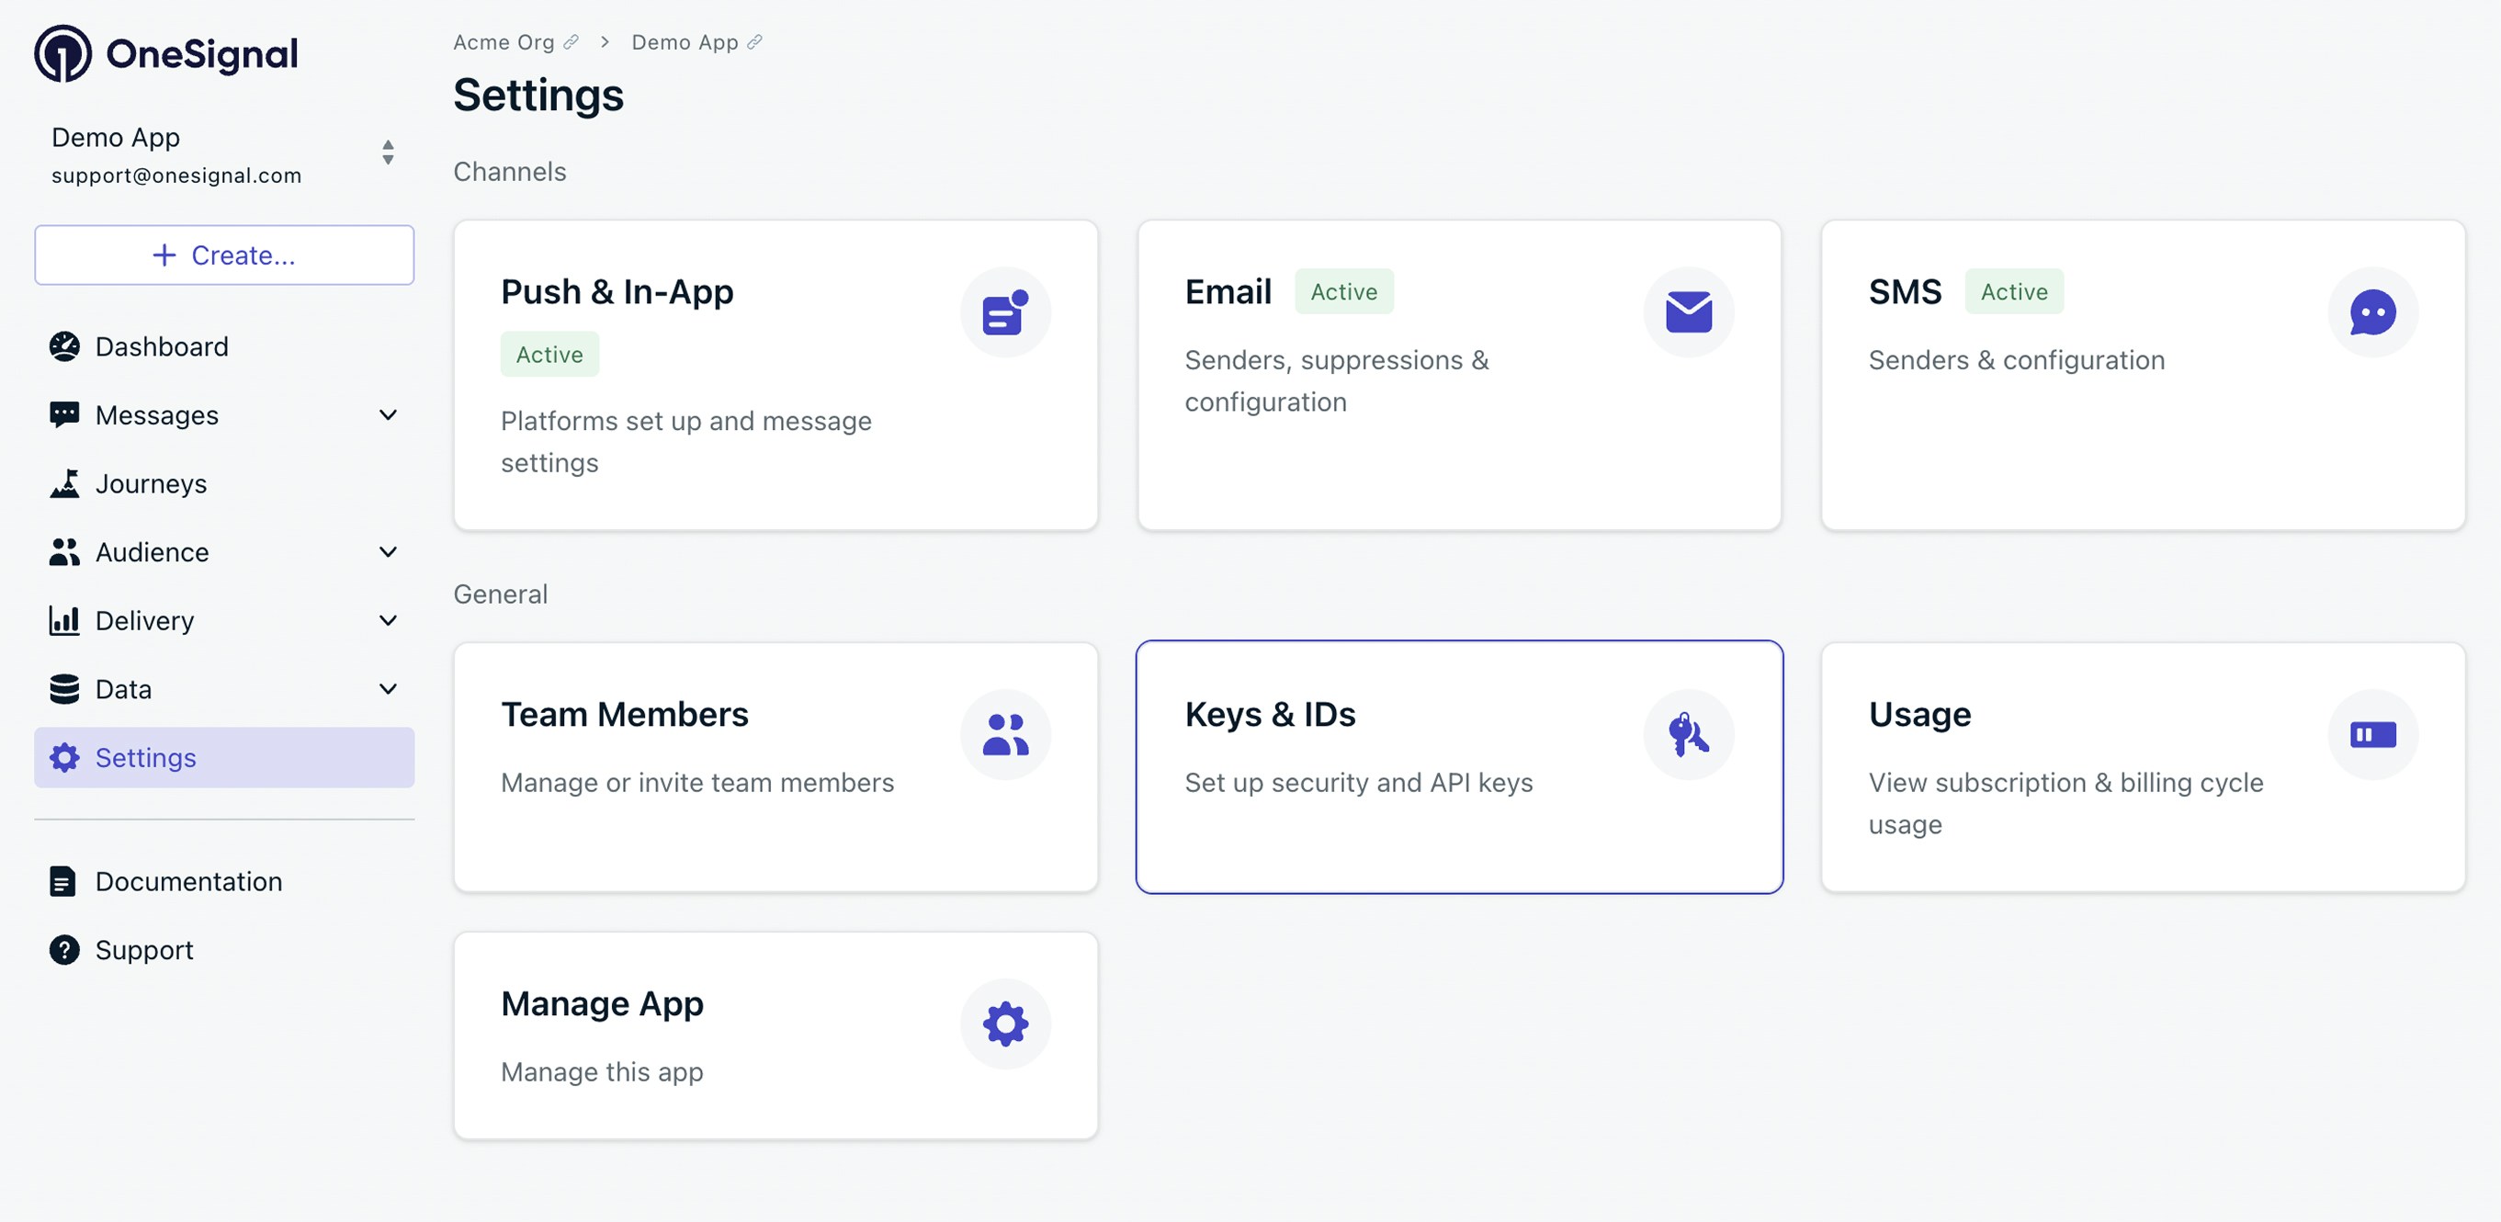Click the link icon beside Demo App breadcrumb

[x=754, y=41]
